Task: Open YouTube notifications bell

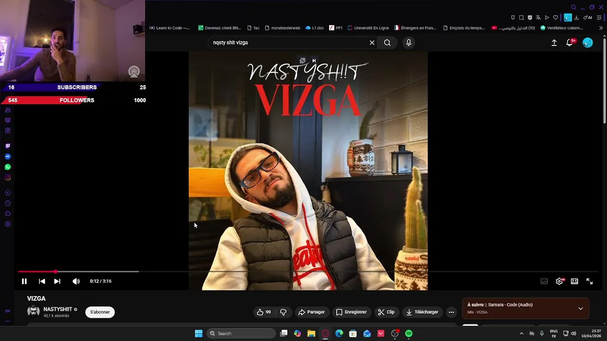Action: (570, 43)
